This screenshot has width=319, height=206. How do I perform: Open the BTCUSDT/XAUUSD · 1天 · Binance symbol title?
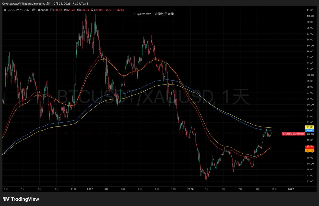[x=26, y=10]
